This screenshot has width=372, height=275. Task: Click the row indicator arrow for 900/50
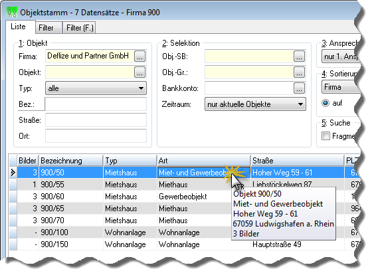13,173
